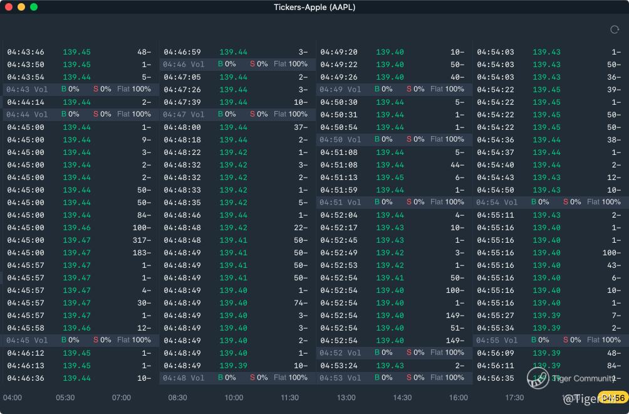The height and width of the screenshot is (414, 629).
Task: Click the 04:43:50 tick row
Action: (x=81, y=64)
